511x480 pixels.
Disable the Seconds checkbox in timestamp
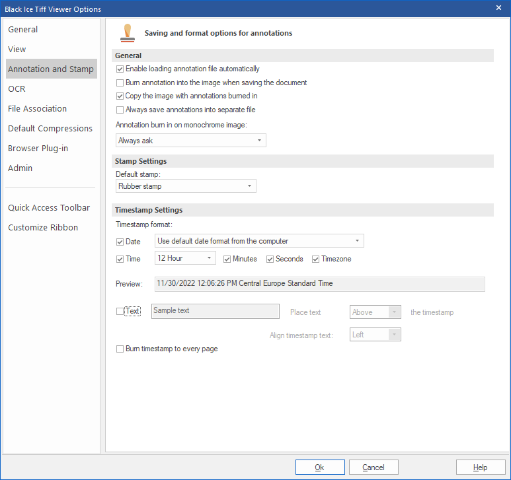tap(270, 259)
